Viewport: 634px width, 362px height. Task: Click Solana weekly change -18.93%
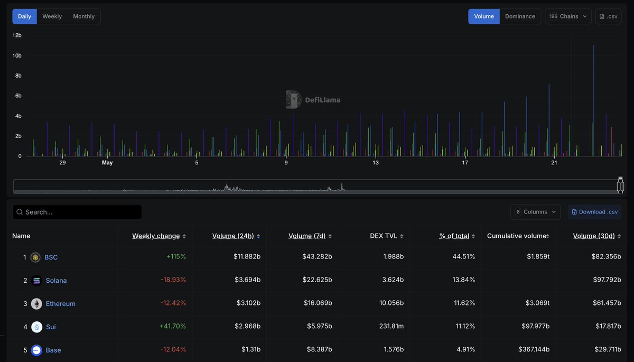173,281
